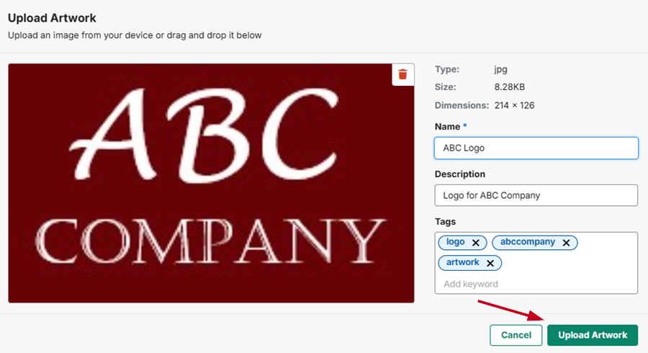648x353 pixels.
Task: Click the Name field label
Action: click(x=447, y=126)
